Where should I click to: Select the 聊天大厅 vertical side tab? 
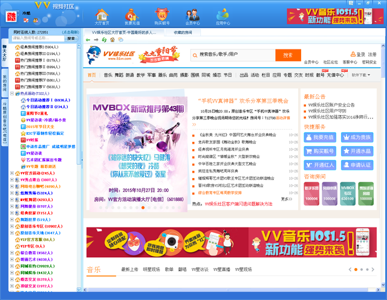(x=4, y=54)
